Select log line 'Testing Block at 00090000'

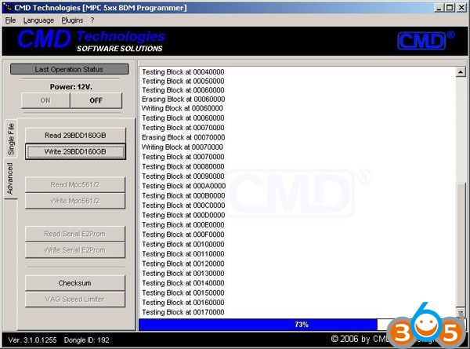click(x=183, y=176)
